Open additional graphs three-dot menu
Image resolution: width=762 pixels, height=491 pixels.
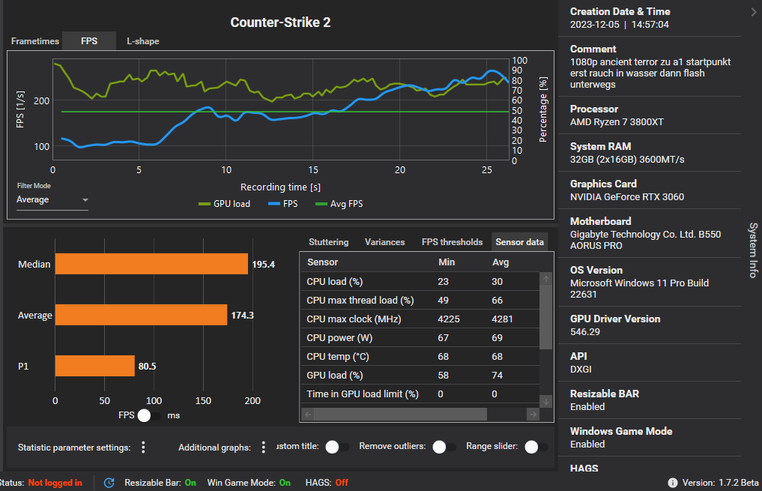click(x=264, y=448)
